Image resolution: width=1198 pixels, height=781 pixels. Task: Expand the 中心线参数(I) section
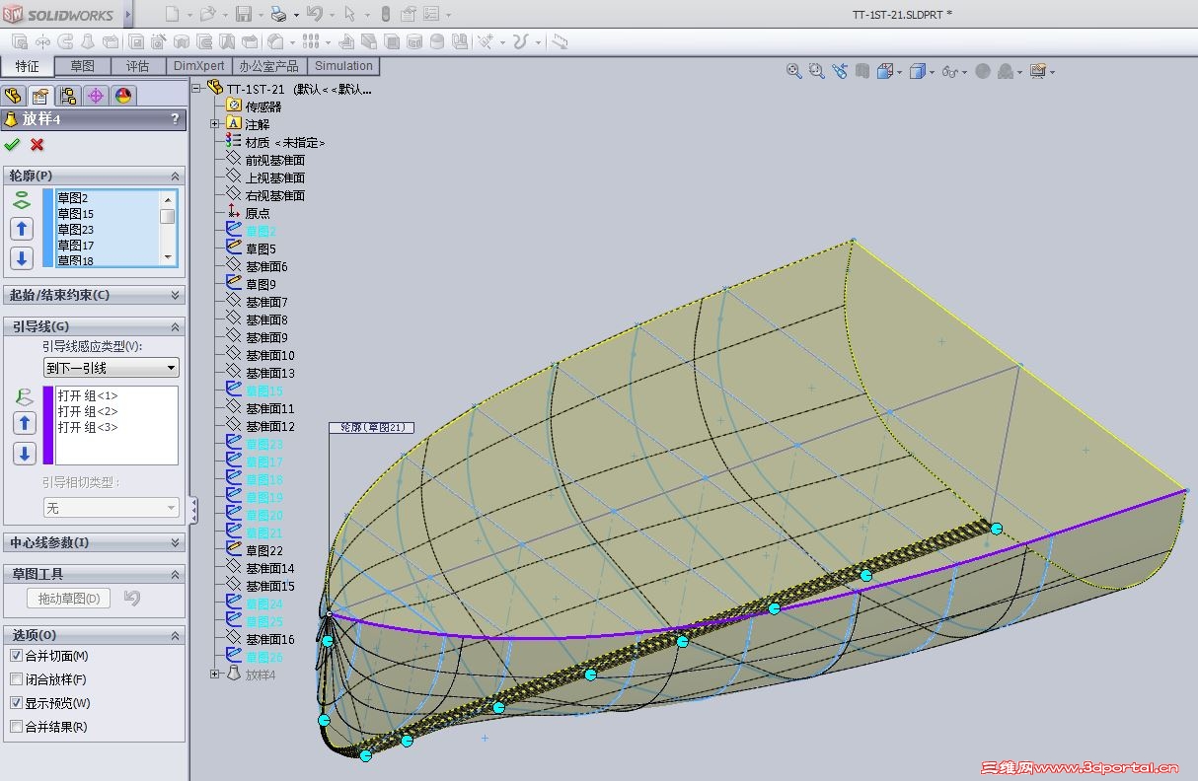click(176, 542)
